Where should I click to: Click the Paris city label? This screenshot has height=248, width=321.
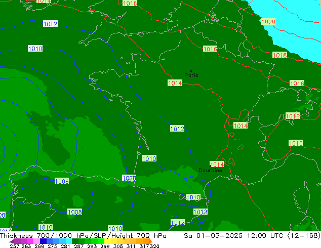click(191, 75)
